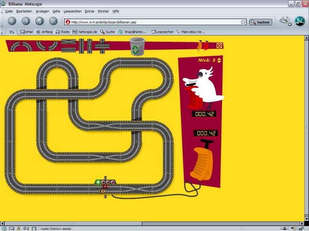Viewport: 309px width, 231px height.
Task: Pick the recycle trash bin icon
Action: tap(138, 46)
